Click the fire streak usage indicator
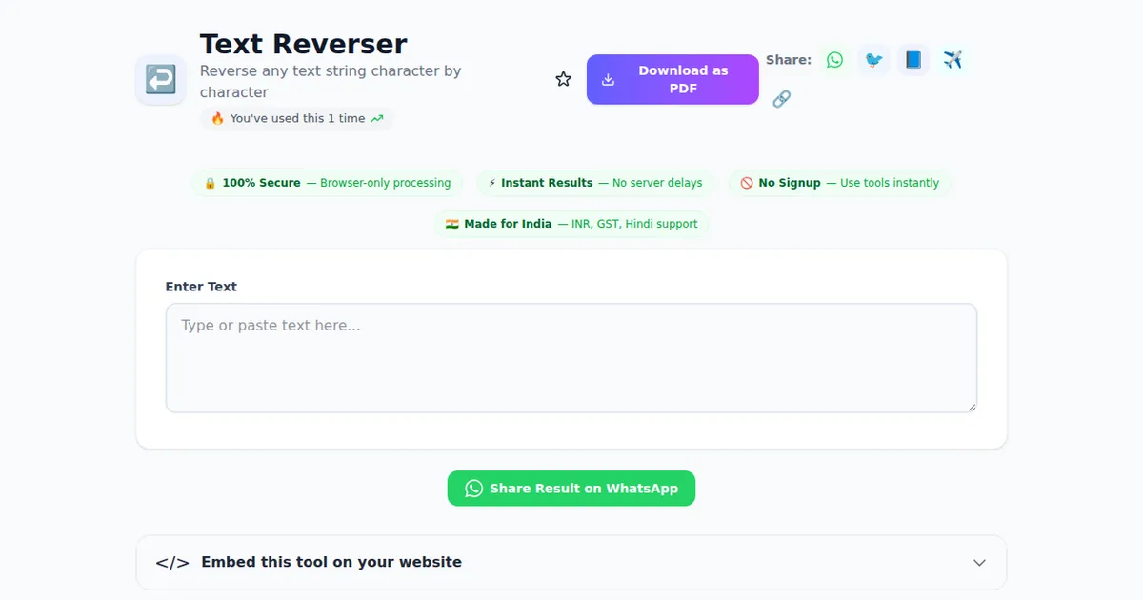The image size is (1143, 600). click(x=295, y=118)
